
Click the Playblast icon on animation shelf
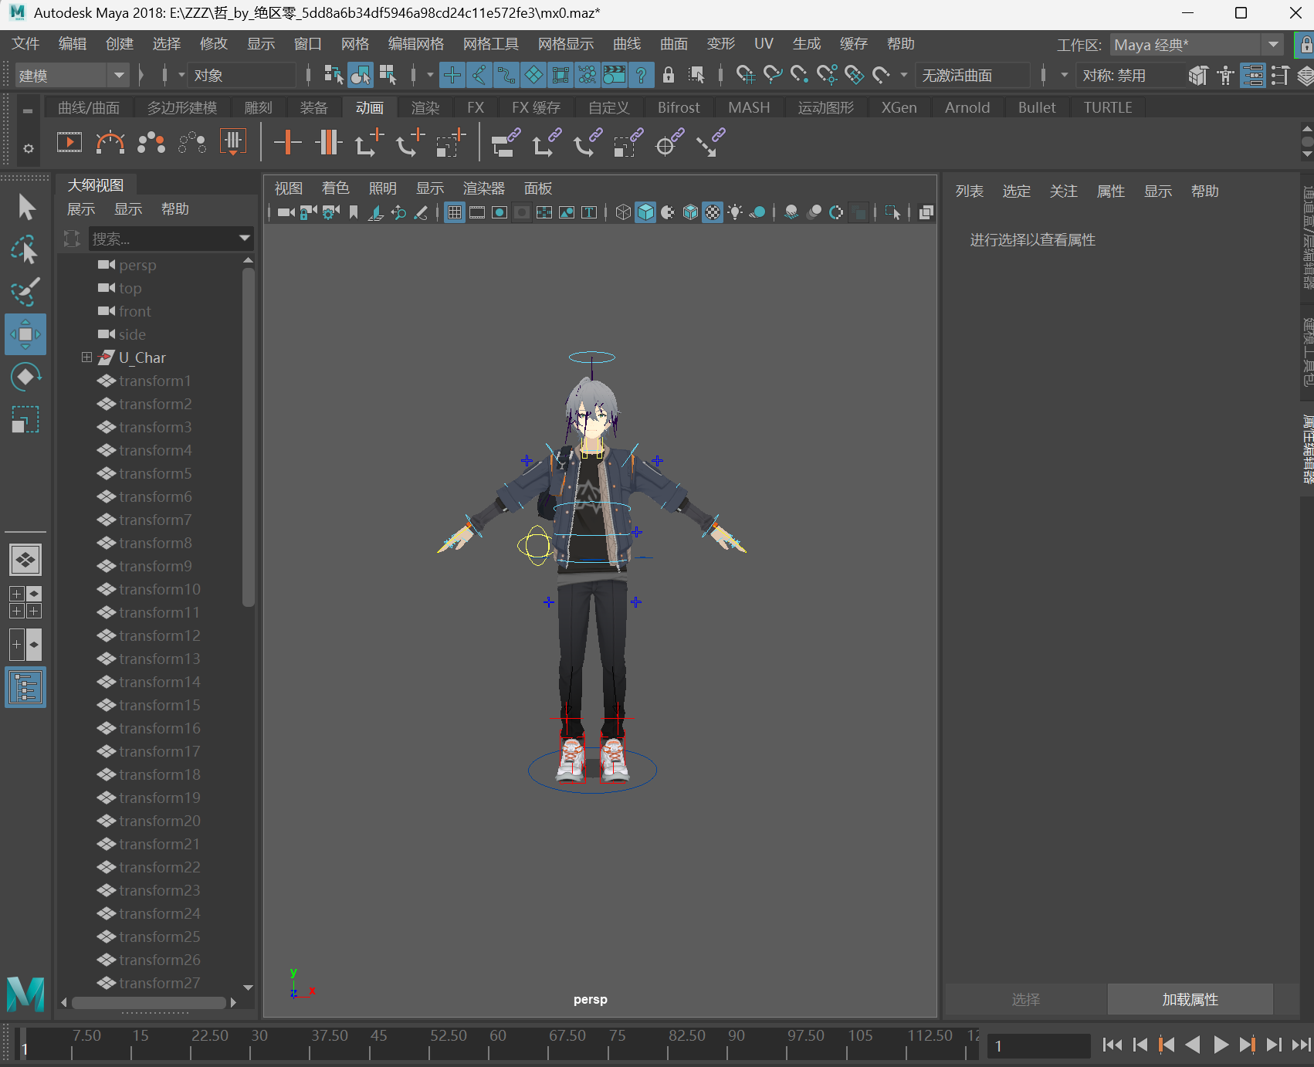[69, 142]
